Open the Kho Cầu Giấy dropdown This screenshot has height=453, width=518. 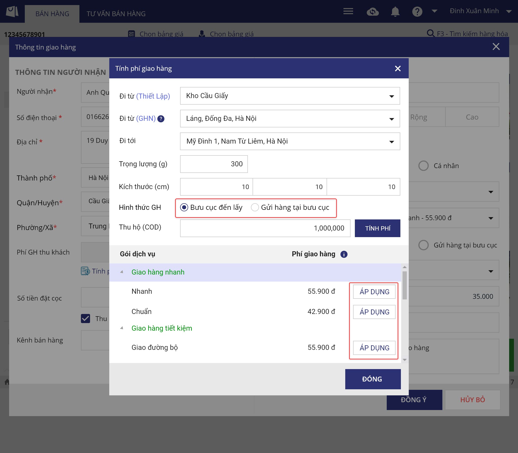click(290, 96)
